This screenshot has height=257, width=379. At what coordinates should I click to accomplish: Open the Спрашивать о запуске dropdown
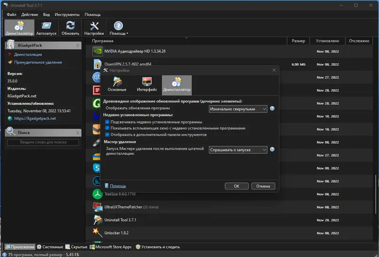point(238,150)
